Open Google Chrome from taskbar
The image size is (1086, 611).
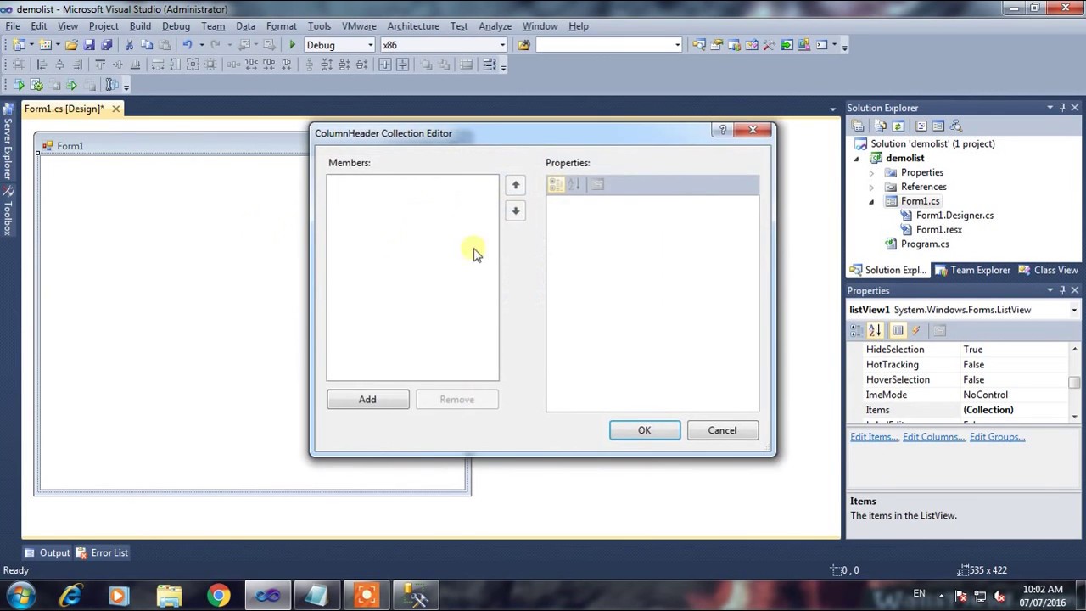coord(219,596)
